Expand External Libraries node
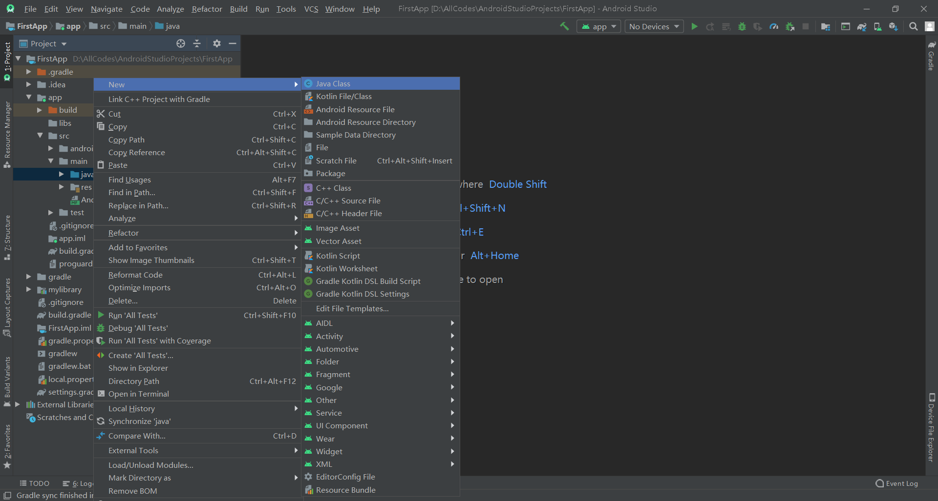Viewport: 938px width, 501px height. tap(18, 404)
